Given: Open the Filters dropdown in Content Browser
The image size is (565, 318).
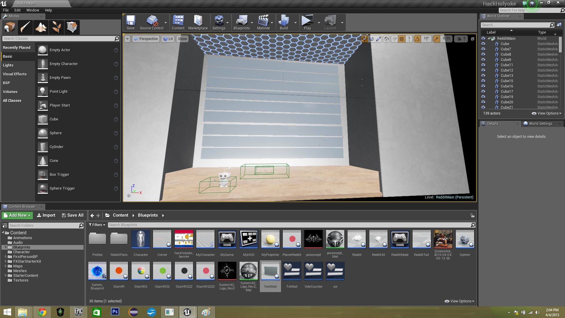Looking at the screenshot, I should [97, 225].
